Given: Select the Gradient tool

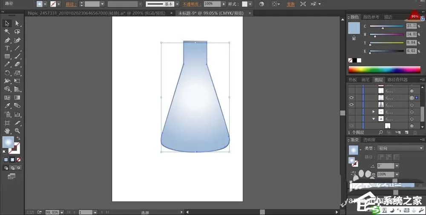Looking at the screenshot, I should 17,97.
